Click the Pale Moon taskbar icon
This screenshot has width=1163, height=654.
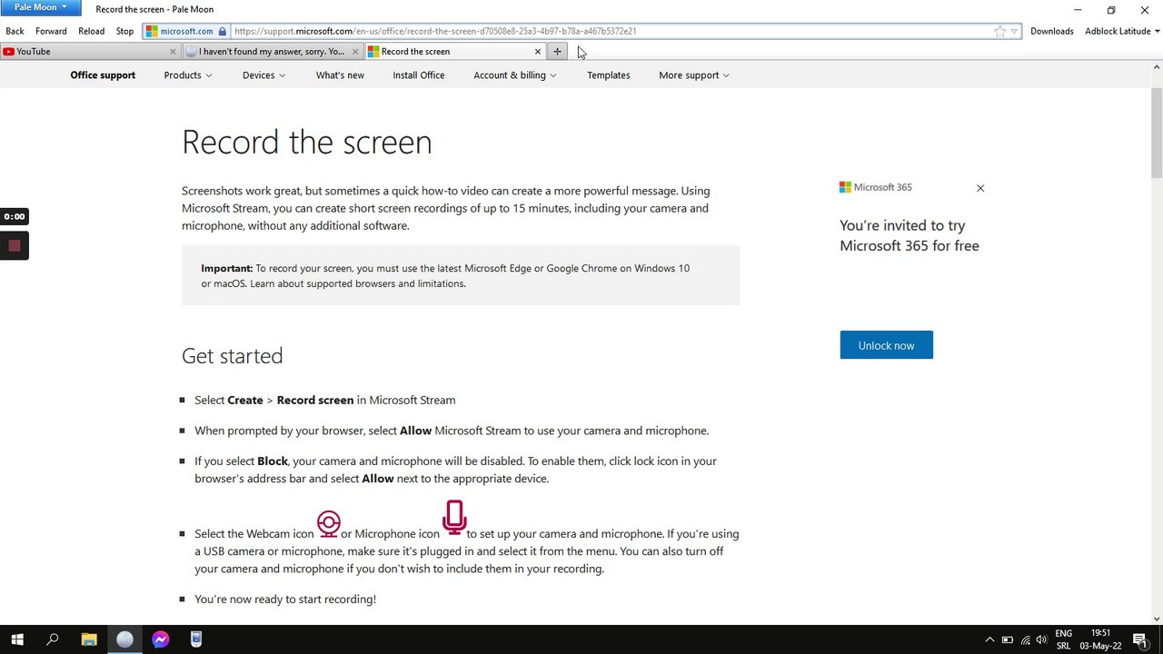124,639
